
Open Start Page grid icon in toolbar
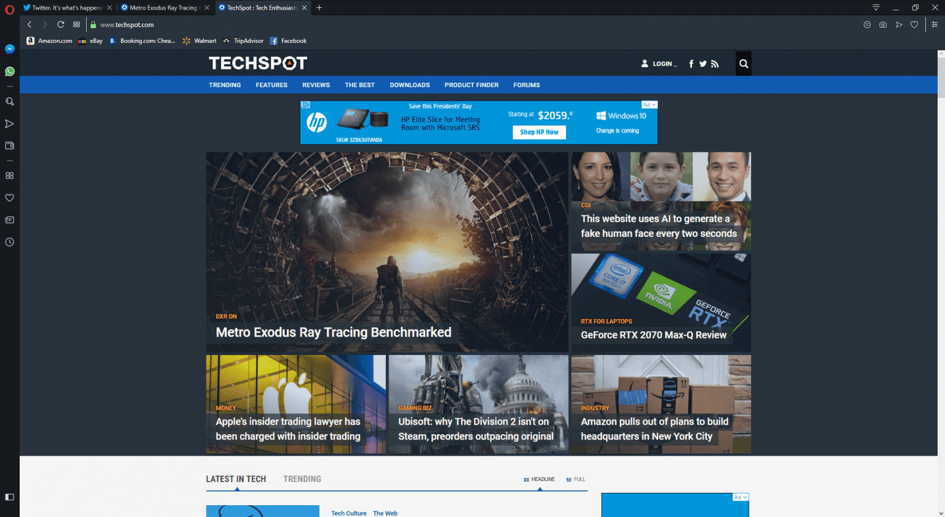(76, 25)
